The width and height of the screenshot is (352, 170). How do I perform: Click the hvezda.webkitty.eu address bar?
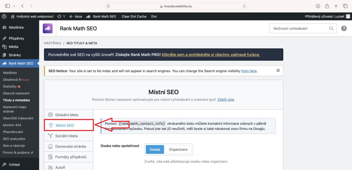(x=176, y=6)
